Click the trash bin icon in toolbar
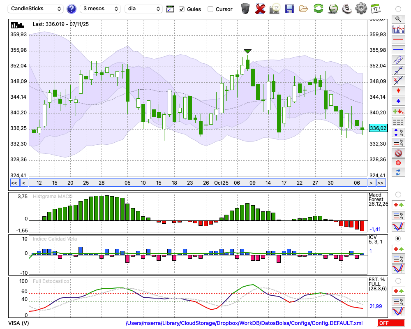Image resolution: width=411 pixels, height=329 pixels. click(x=245, y=8)
